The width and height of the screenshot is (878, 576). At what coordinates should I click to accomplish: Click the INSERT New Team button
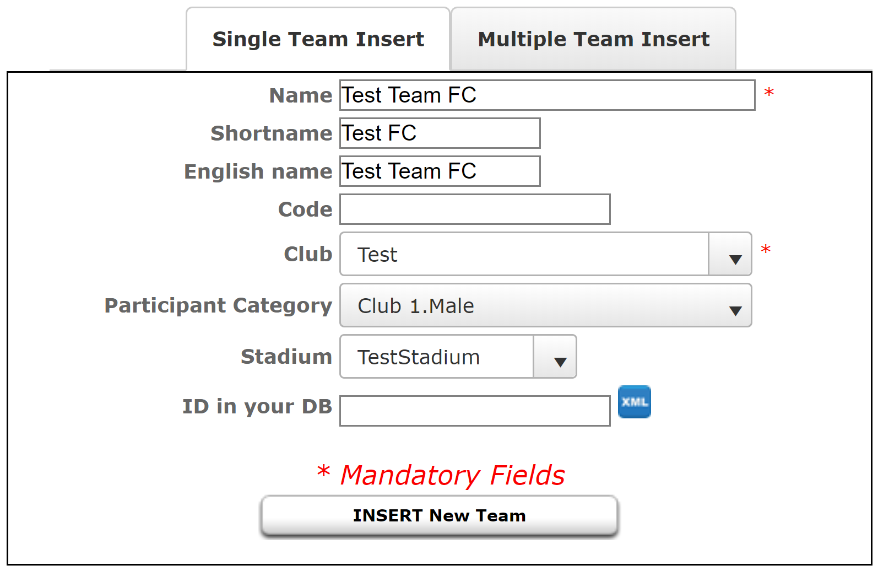pyautogui.click(x=439, y=516)
